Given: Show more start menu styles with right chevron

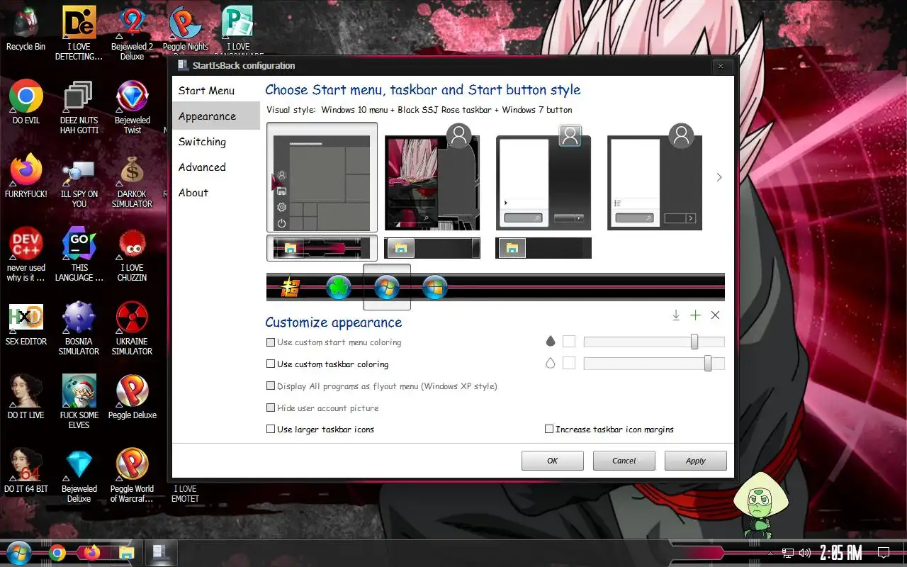Looking at the screenshot, I should [719, 177].
